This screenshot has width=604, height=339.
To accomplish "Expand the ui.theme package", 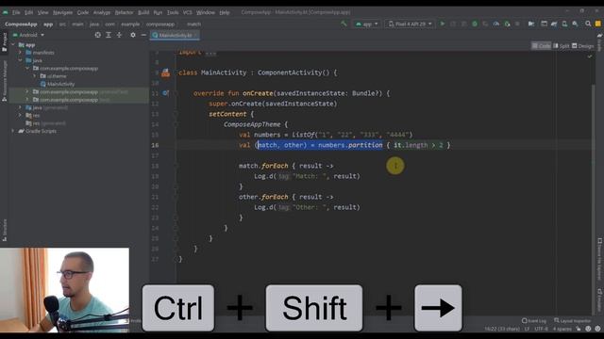I will [35, 76].
